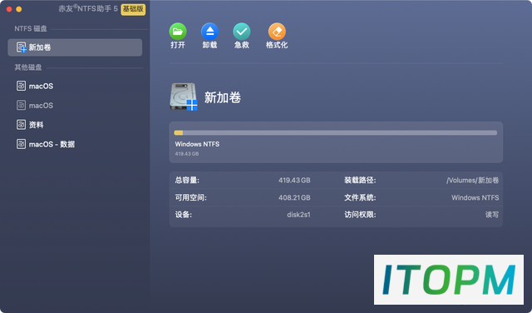The width and height of the screenshot is (532, 313).
Task: Click the disk icon next to macOS - 数据
Action: (x=21, y=144)
